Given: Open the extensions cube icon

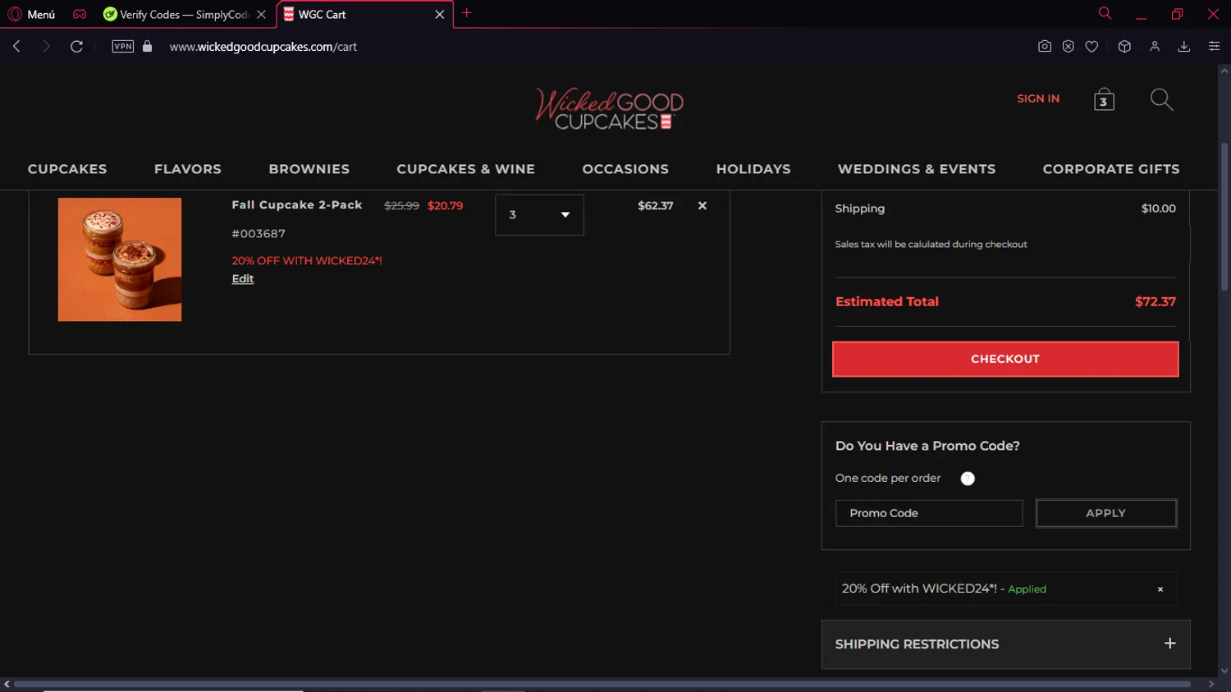Looking at the screenshot, I should point(1124,47).
